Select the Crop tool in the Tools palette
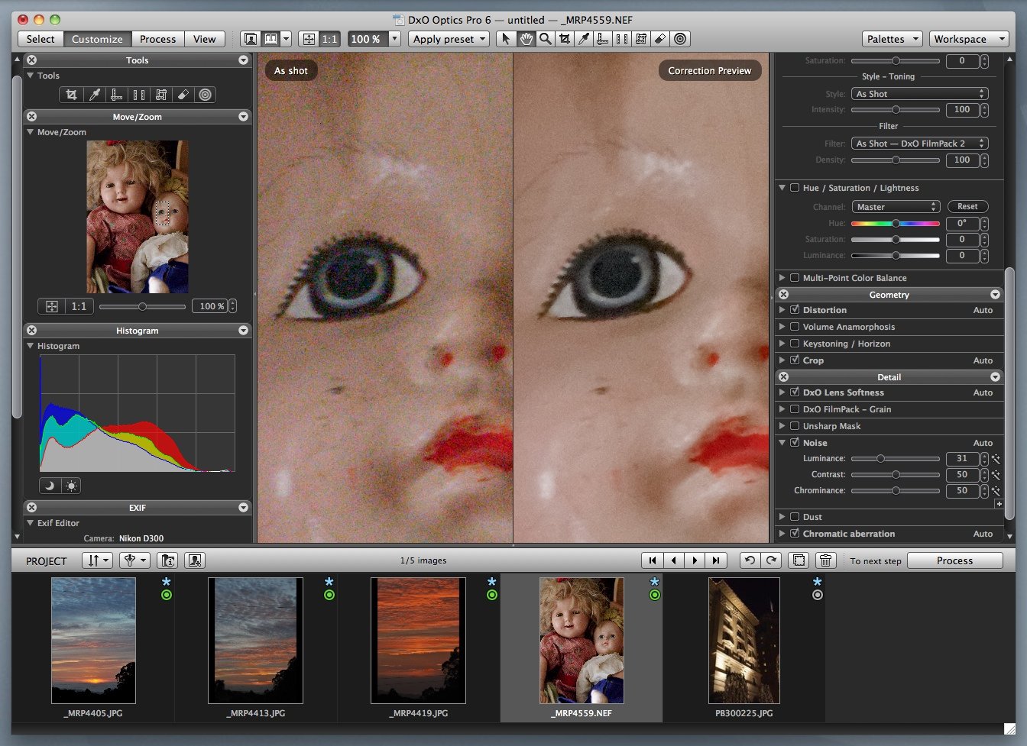Viewport: 1027px width, 746px height. 72,94
